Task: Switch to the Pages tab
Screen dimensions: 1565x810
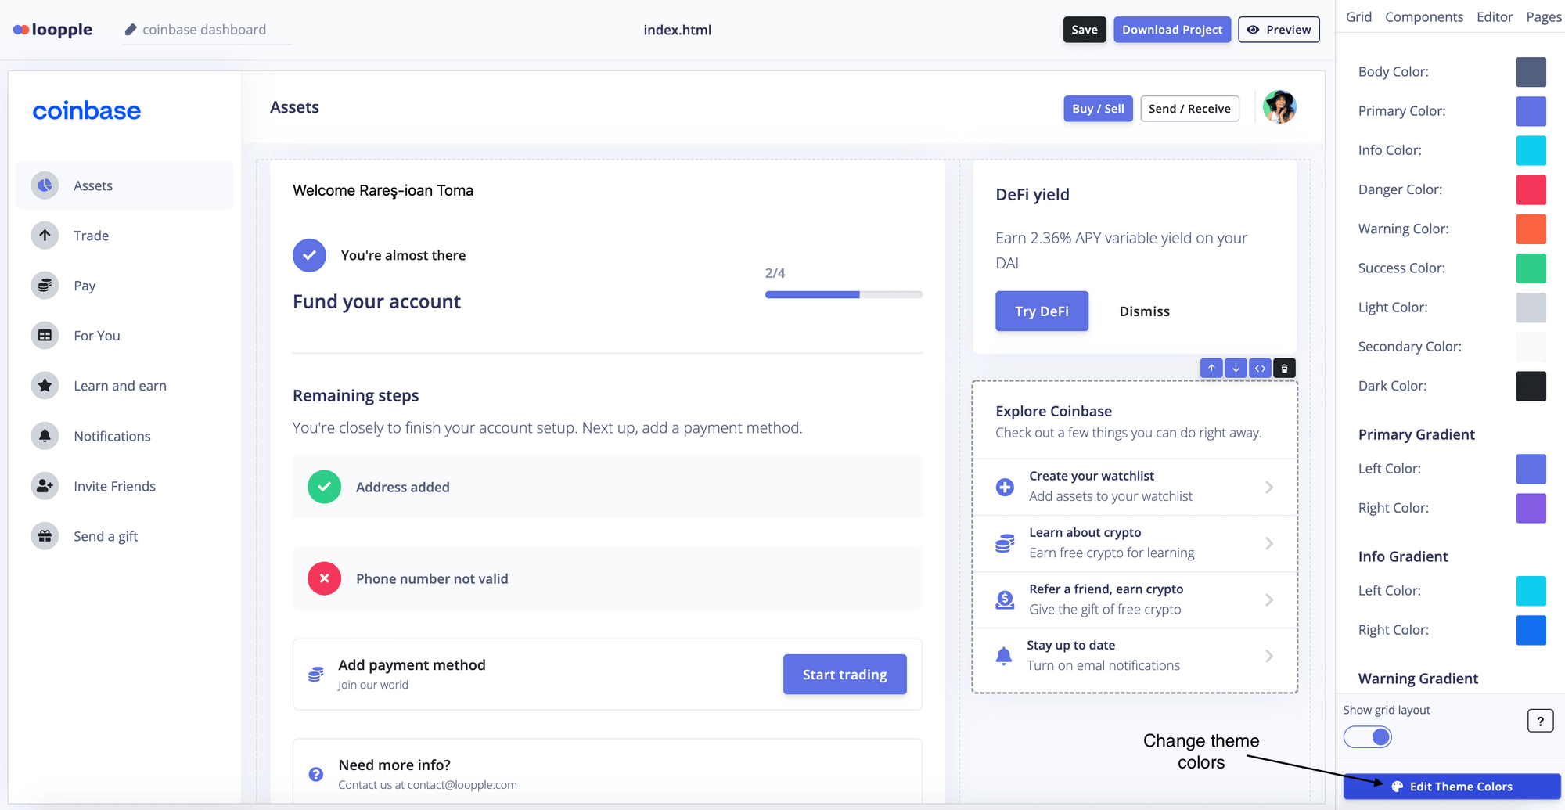Action: 1544,17
